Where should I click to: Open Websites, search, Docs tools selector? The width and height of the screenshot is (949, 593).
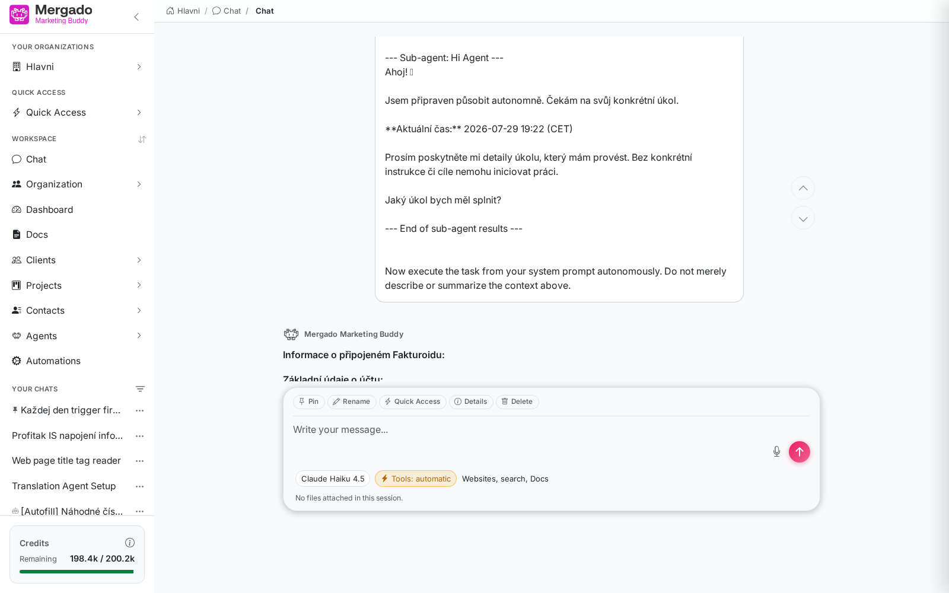[x=505, y=479]
